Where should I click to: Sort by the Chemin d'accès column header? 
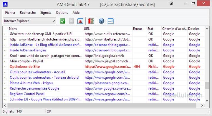click(x=174, y=29)
